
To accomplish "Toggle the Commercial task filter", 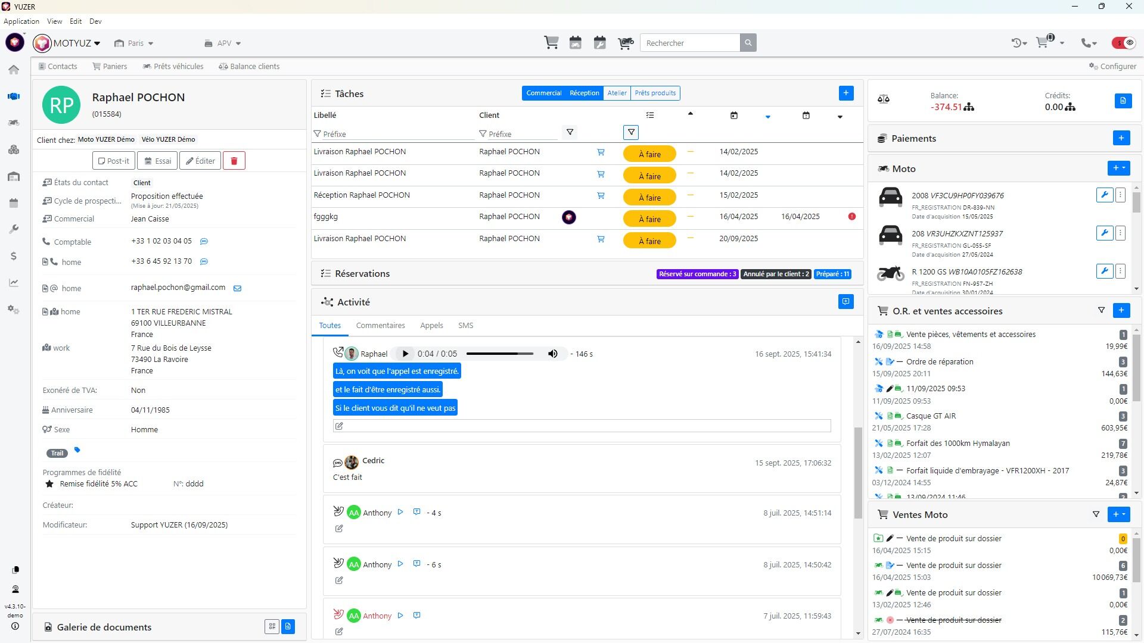I will pos(543,93).
